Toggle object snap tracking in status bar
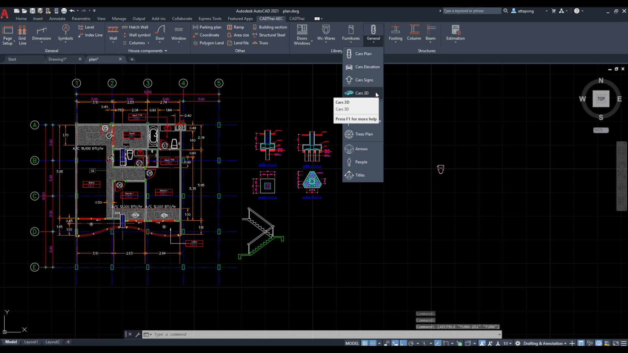Viewport: 628px width, 353px height. coord(438,343)
